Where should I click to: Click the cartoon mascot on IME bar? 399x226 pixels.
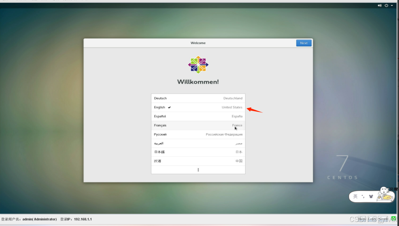tap(386, 194)
